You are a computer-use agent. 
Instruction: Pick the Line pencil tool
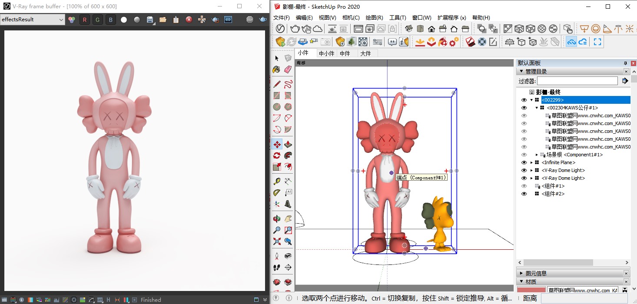pos(277,84)
